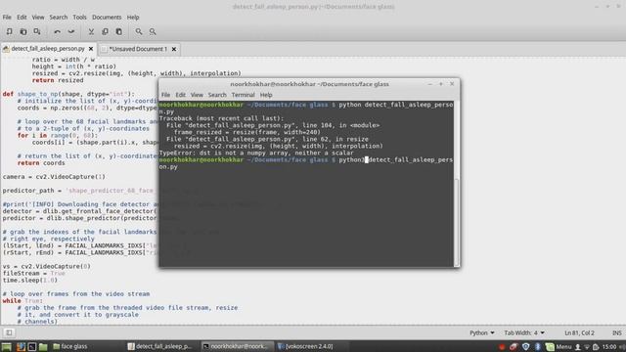Screen dimensions: 626x352
Task: Close the detect_fall_asleep_person.py tab
Action: (x=91, y=49)
